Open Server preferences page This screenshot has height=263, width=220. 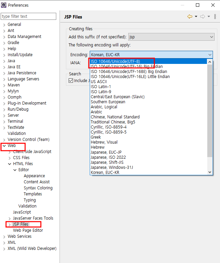pos(13,115)
